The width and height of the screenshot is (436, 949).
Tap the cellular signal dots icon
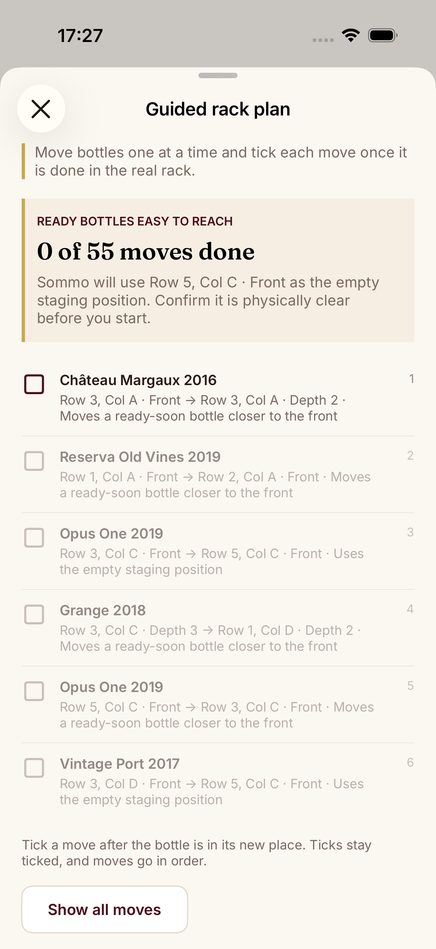[x=323, y=40]
